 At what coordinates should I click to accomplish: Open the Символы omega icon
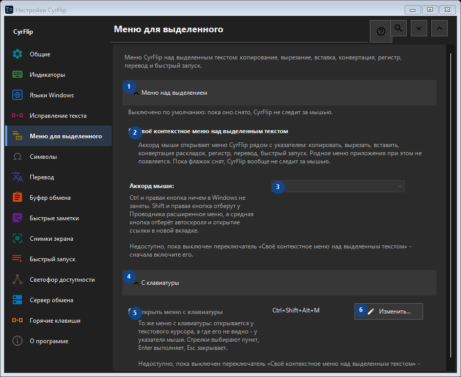17,157
